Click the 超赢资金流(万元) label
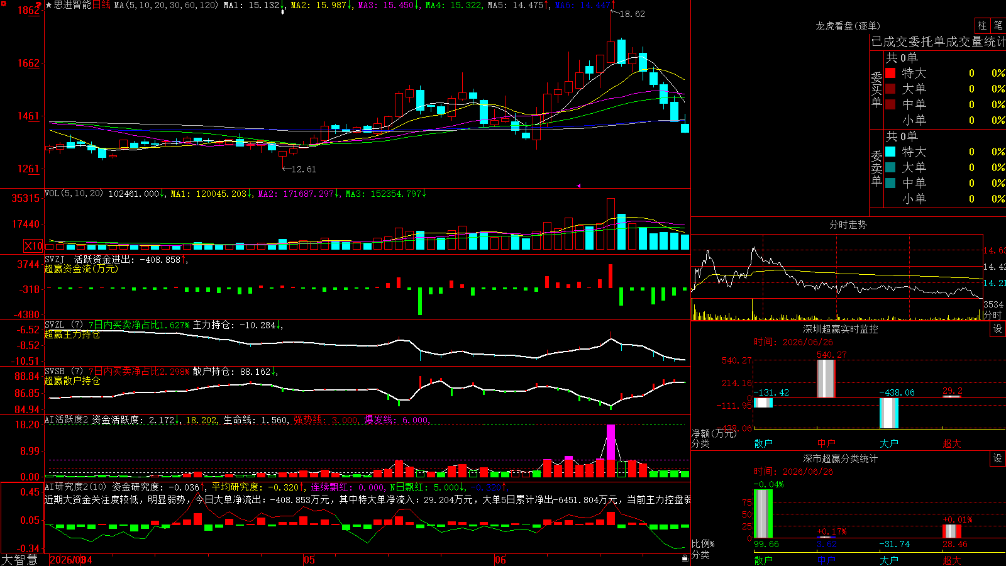This screenshot has width=1006, height=566. pos(81,269)
